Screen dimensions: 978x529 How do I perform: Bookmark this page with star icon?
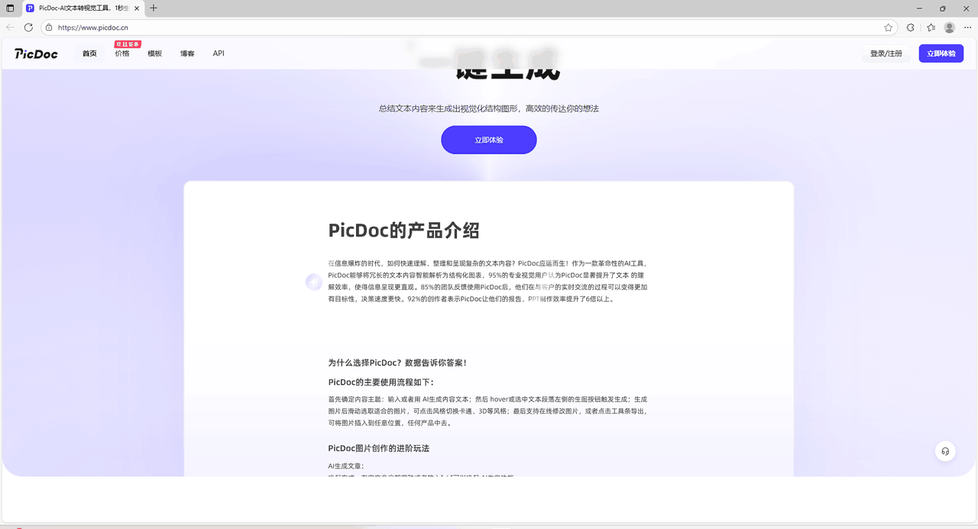click(888, 27)
